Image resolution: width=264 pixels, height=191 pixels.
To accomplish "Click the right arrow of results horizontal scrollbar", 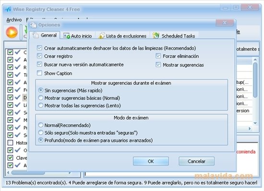I will tap(250, 129).
